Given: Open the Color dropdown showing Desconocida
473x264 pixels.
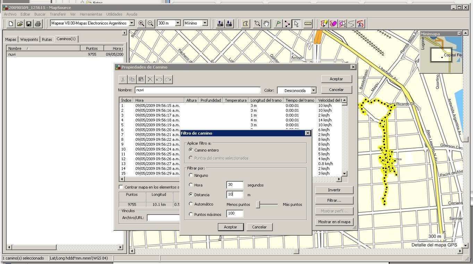Looking at the screenshot, I should (313, 90).
